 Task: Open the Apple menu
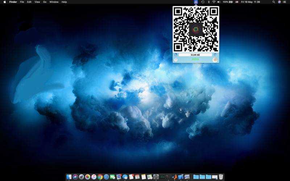pos(5,2)
